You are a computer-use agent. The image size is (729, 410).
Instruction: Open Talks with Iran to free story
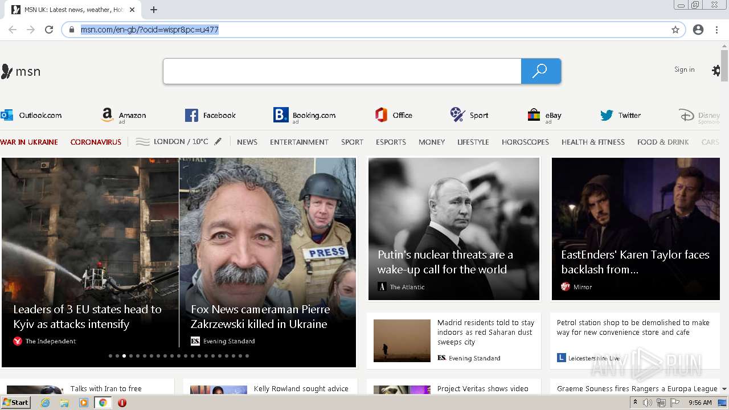click(106, 388)
